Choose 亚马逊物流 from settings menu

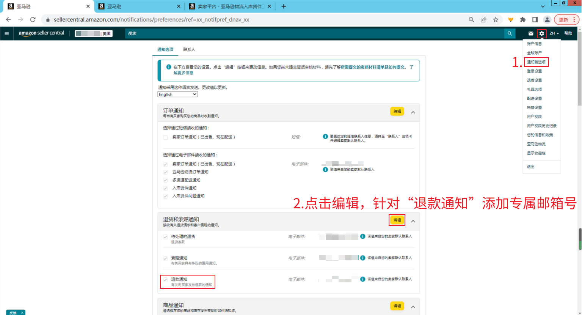pyautogui.click(x=536, y=144)
